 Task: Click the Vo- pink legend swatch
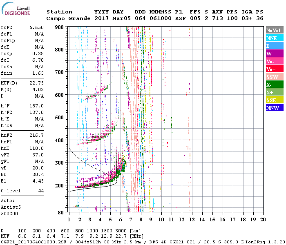coord(275,61)
